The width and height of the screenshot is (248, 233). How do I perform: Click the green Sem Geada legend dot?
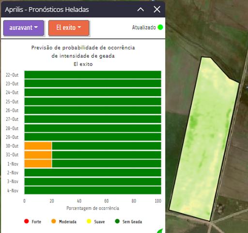point(117,221)
